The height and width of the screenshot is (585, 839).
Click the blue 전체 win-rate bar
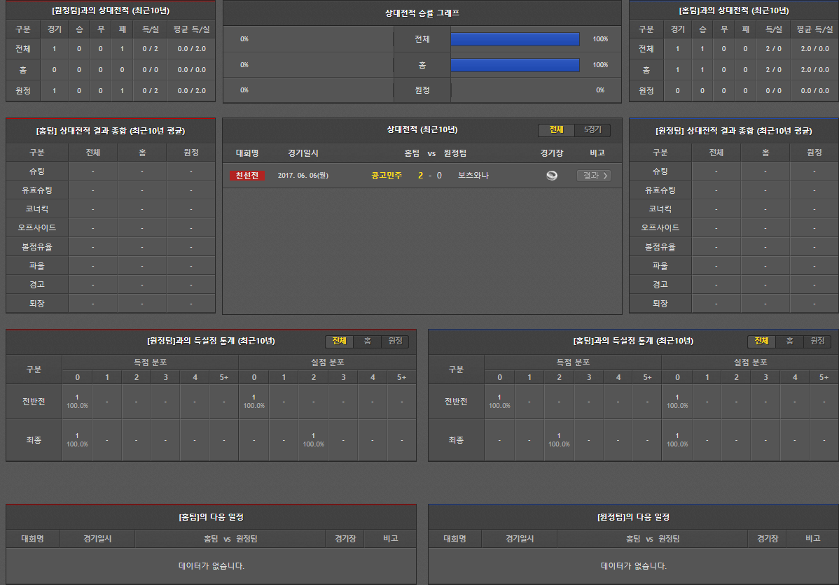pos(515,39)
